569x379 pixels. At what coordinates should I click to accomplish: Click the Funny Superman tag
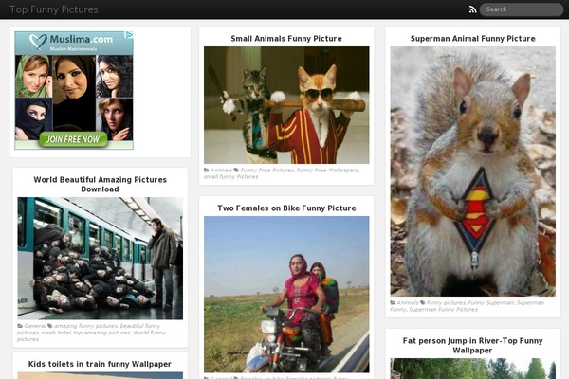(x=491, y=302)
